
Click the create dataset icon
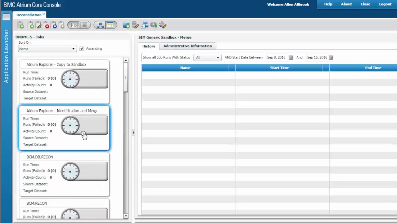click(126, 25)
